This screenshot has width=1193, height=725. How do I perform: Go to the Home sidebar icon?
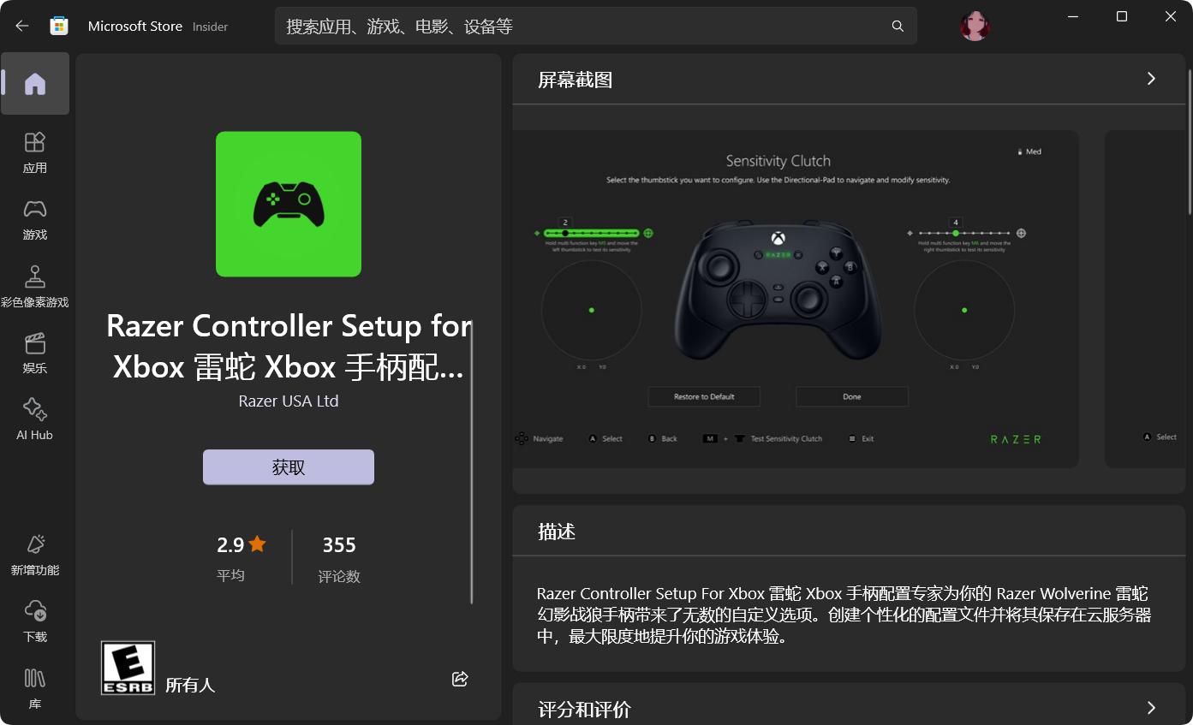(35, 84)
